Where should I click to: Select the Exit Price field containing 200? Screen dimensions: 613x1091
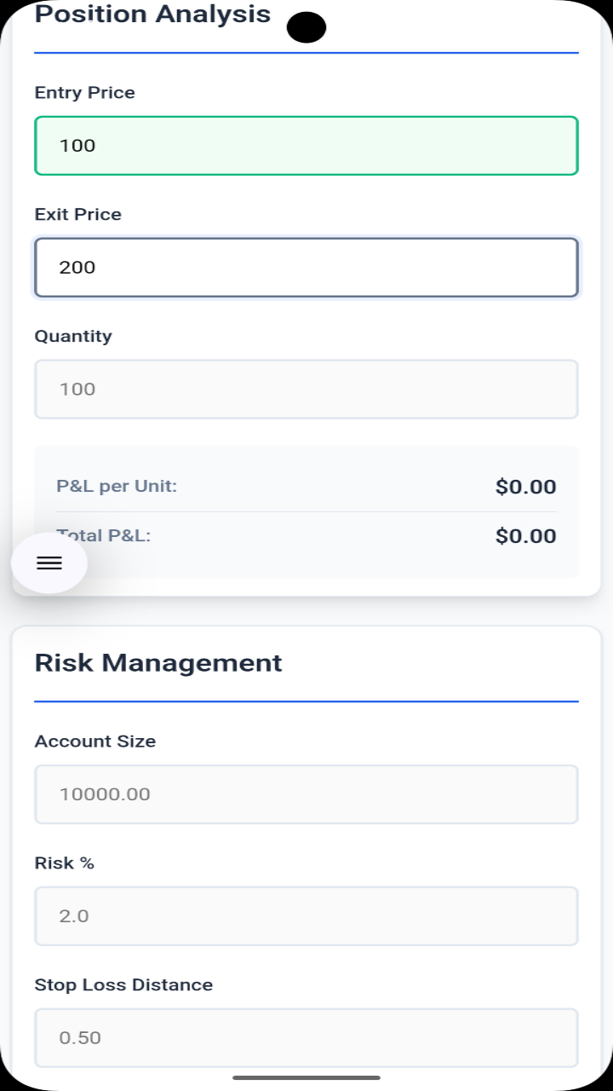[306, 268]
